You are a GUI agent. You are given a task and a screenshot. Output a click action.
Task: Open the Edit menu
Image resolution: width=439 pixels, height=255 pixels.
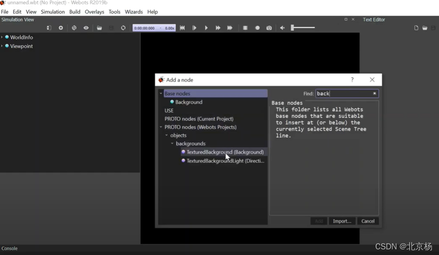tap(17, 12)
